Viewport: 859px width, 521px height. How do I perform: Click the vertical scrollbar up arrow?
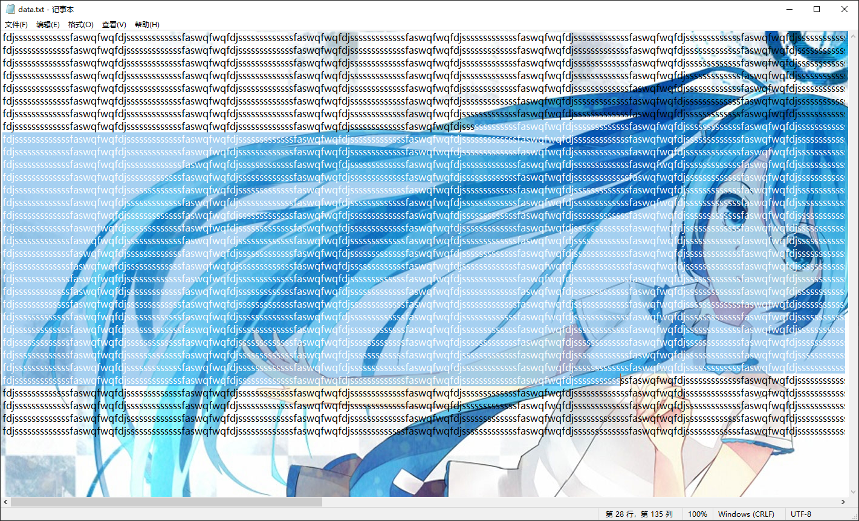[853, 36]
